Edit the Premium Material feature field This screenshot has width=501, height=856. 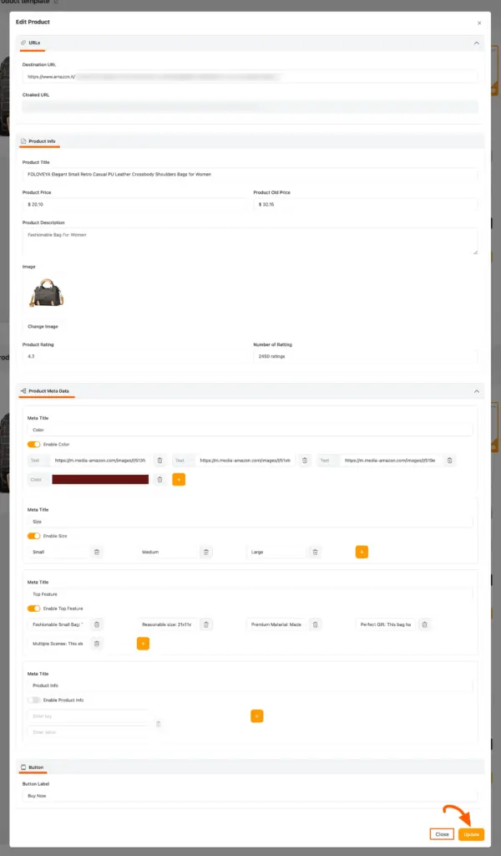[x=276, y=624]
